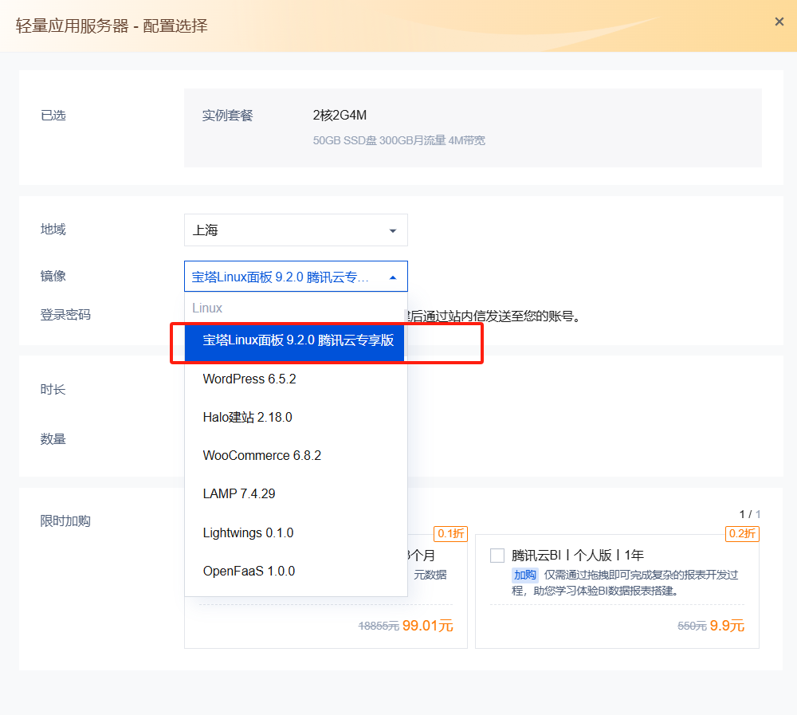Click the 限时加购 label

point(65,521)
